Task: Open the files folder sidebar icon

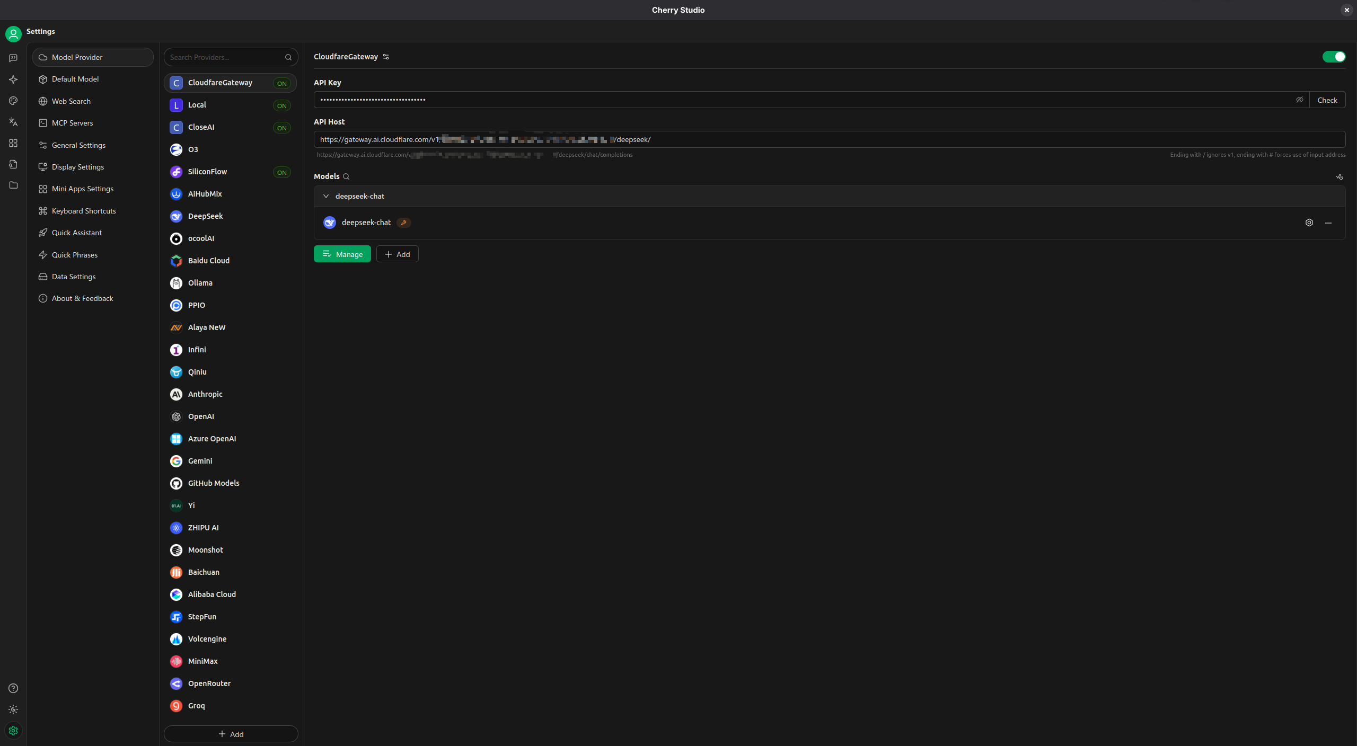Action: 13,185
